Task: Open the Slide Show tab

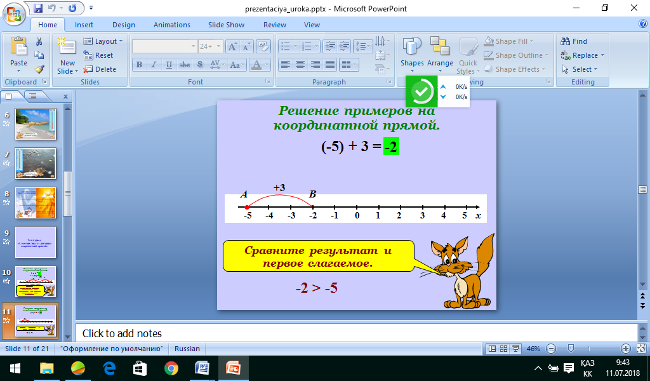Action: (x=227, y=25)
